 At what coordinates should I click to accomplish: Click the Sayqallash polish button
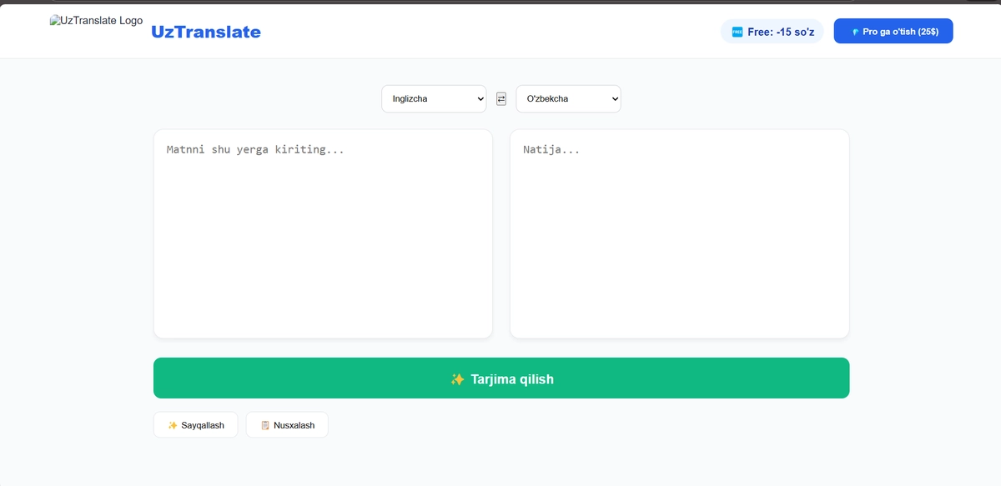pyautogui.click(x=196, y=425)
